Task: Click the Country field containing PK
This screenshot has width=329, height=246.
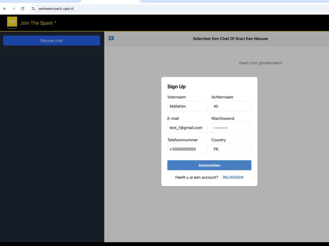Action: tap(231, 149)
